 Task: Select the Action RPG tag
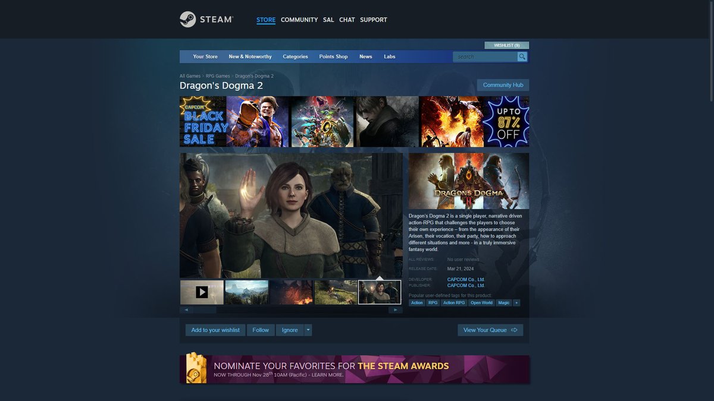click(454, 302)
